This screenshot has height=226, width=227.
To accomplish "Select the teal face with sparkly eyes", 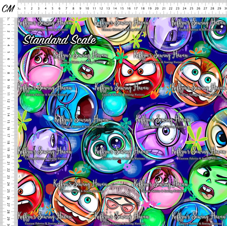I will point(108,147).
